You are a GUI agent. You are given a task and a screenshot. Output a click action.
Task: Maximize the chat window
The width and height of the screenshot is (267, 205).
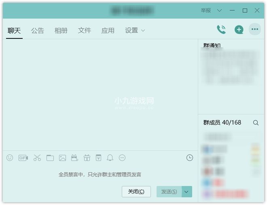pos(245,11)
